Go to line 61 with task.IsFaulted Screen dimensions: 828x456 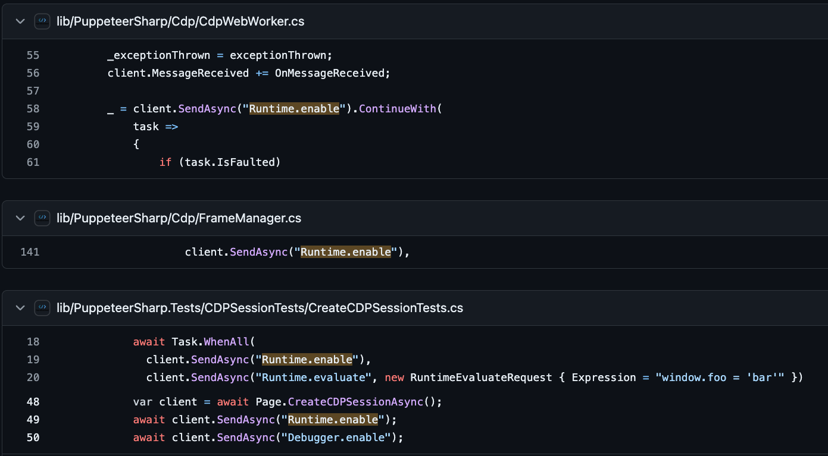pos(33,162)
